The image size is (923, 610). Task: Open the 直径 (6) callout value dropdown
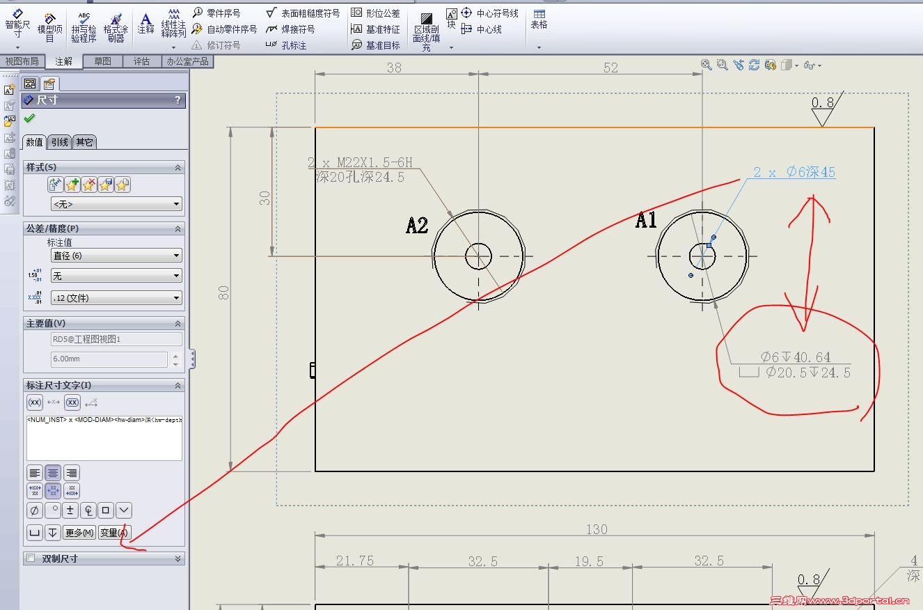click(x=117, y=256)
